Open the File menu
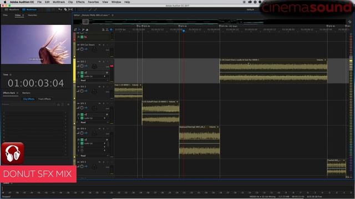This screenshot has height=199, width=355. tap(39, 2)
